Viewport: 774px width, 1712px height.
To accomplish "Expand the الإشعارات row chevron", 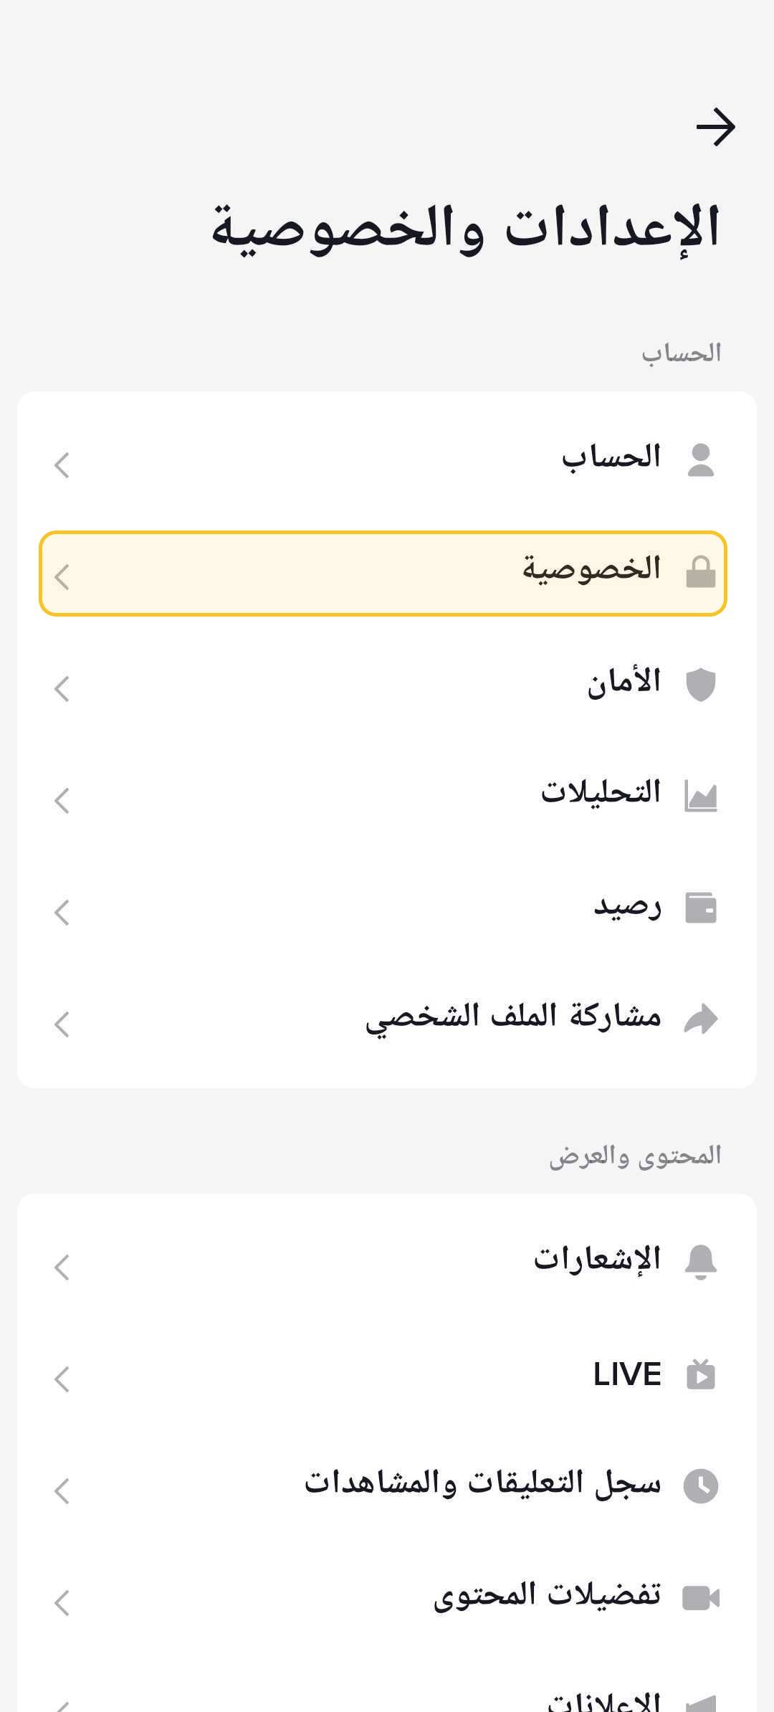I will click(62, 1267).
